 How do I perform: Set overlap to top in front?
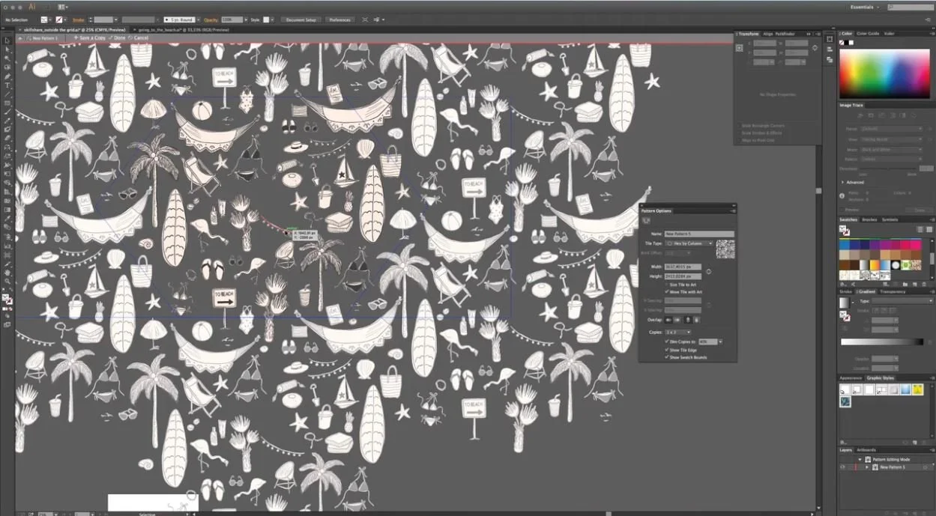point(688,320)
